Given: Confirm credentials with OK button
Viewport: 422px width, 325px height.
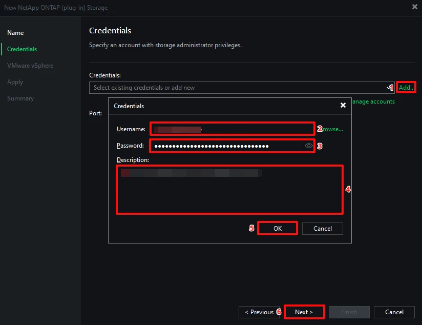Looking at the screenshot, I should (278, 229).
